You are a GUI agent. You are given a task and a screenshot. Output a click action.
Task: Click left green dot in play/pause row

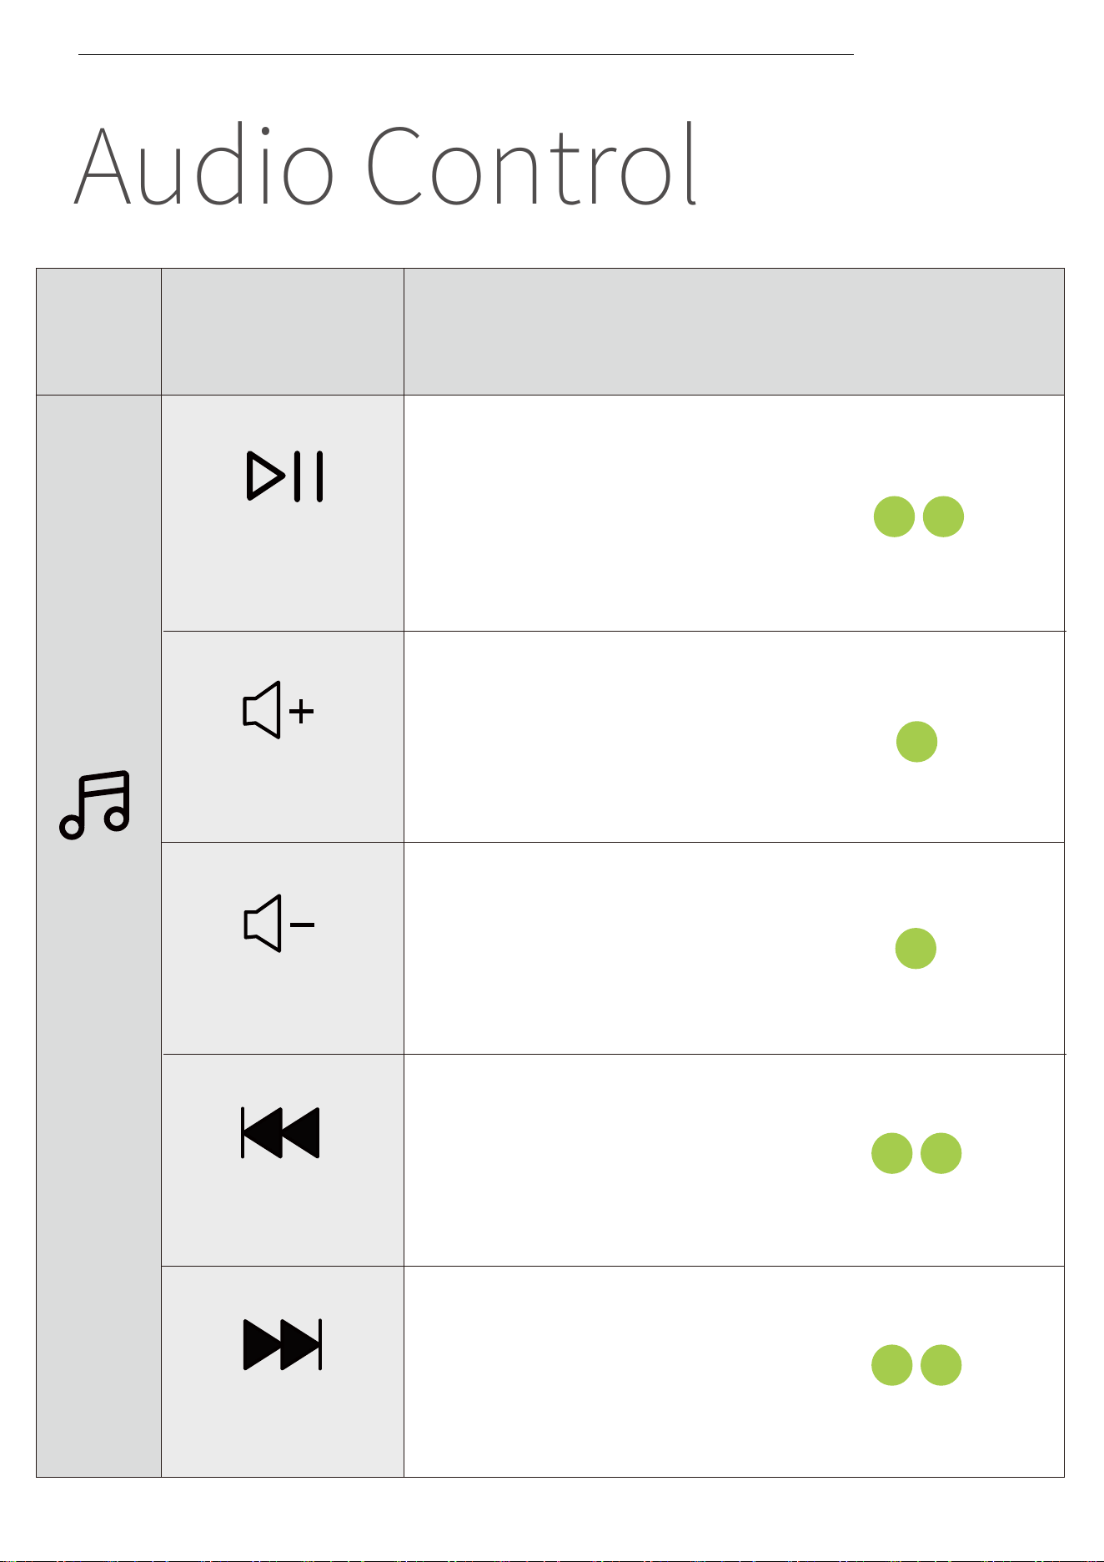[894, 516]
